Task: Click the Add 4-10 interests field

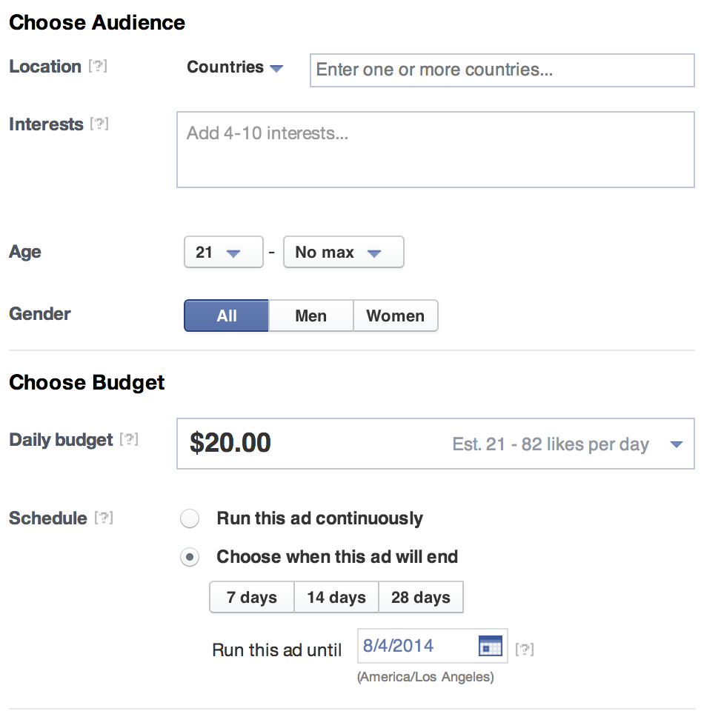Action: click(435, 148)
